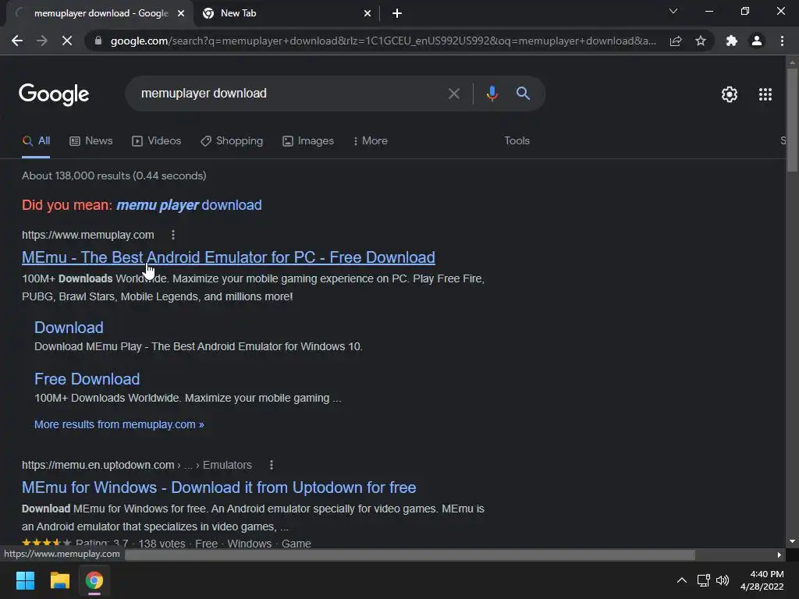
Task: Open a new tab with plus button
Action: (397, 13)
